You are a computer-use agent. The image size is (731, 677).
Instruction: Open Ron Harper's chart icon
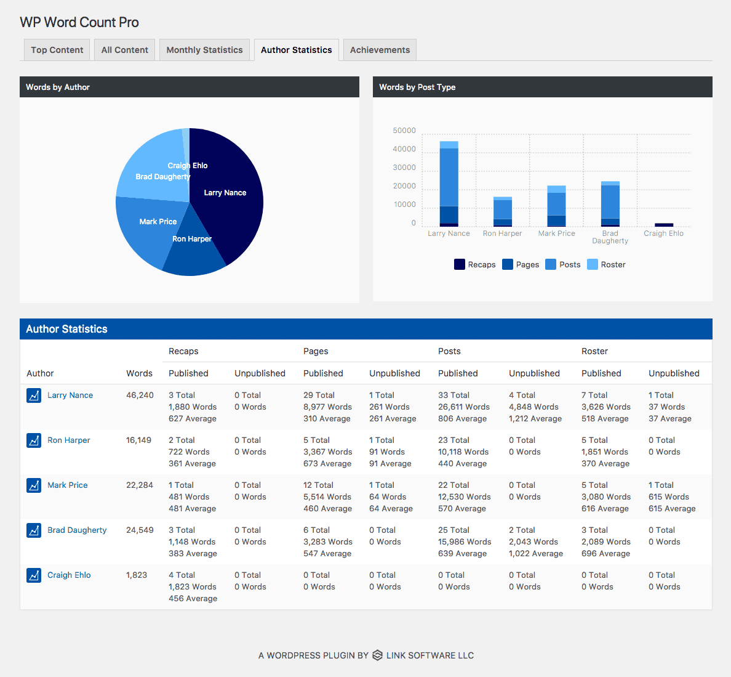34,440
